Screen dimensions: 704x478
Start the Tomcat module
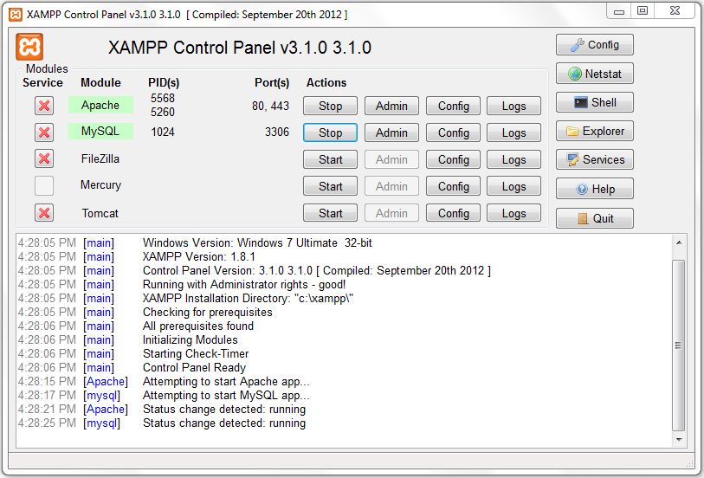coord(330,213)
